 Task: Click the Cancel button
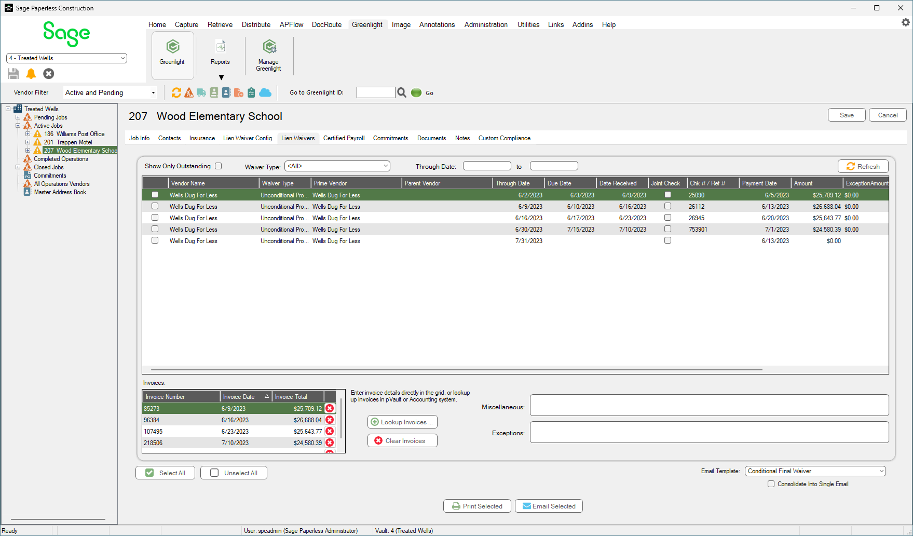point(888,115)
